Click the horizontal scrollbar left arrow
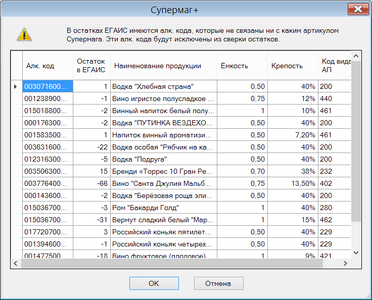372x300 pixels. coord(16,263)
